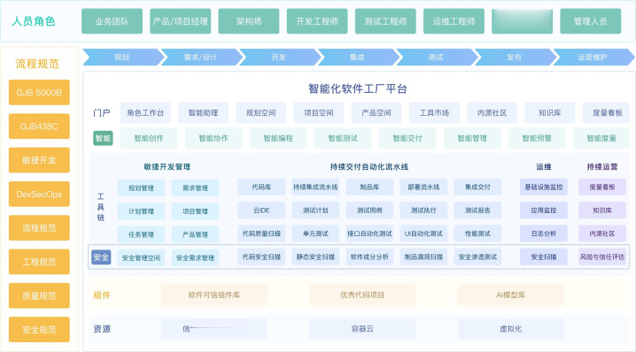The image size is (636, 352).
Task: Click the 智能管理 box
Action: point(472,138)
